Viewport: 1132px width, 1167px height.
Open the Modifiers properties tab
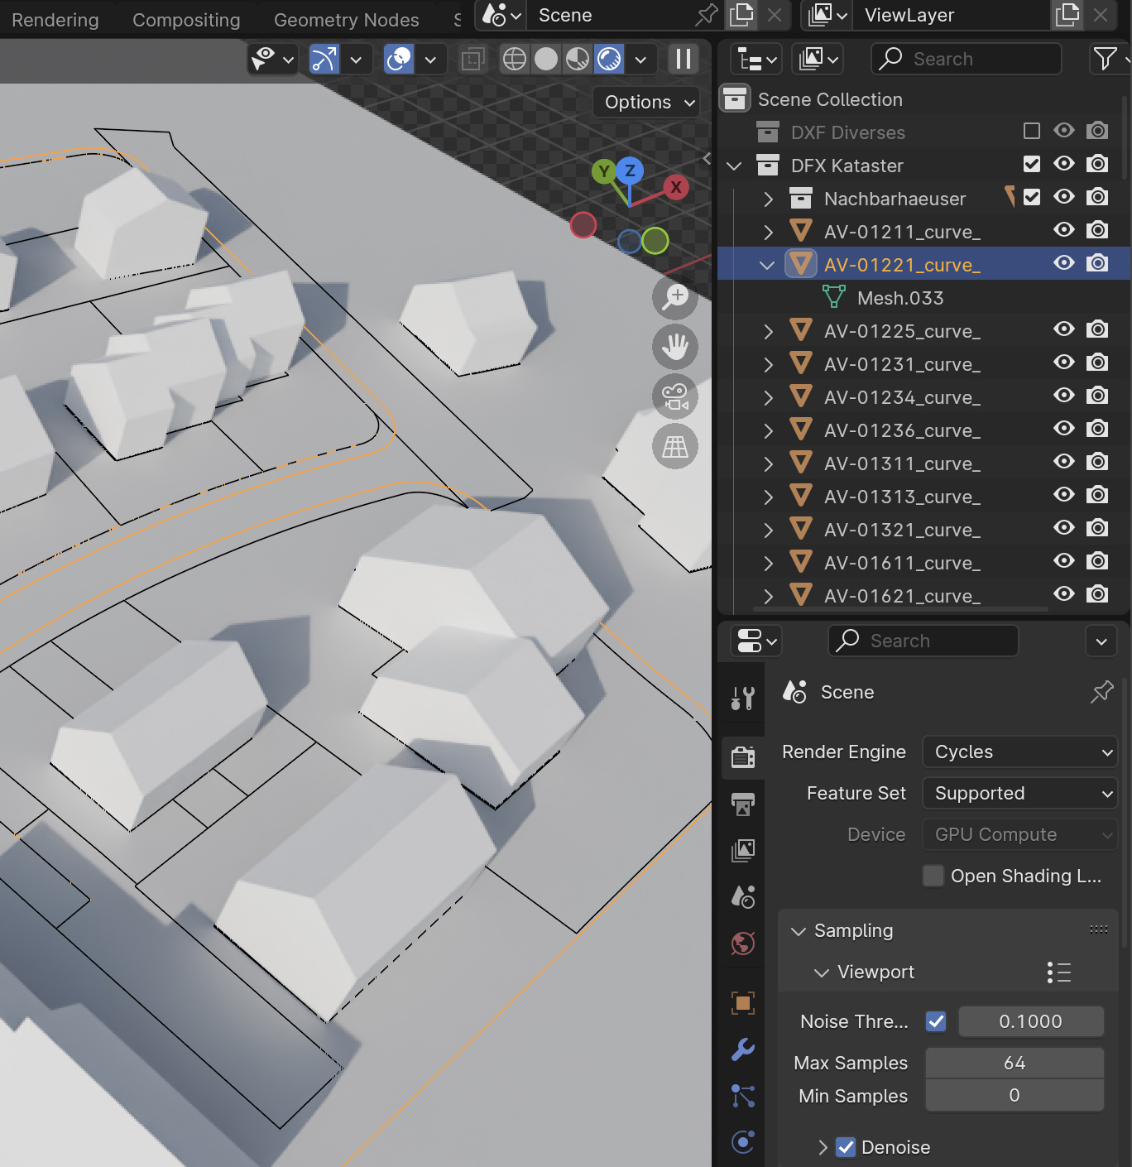[x=743, y=1049]
